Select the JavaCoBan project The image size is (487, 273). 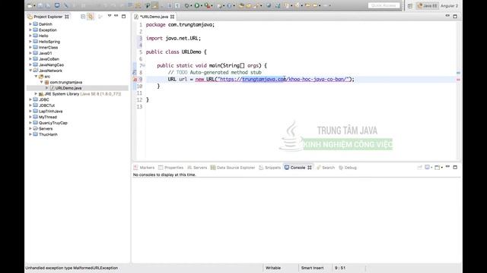pos(49,59)
